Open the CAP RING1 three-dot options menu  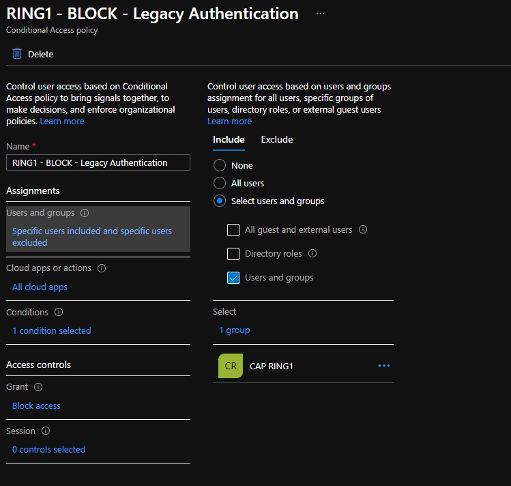384,366
